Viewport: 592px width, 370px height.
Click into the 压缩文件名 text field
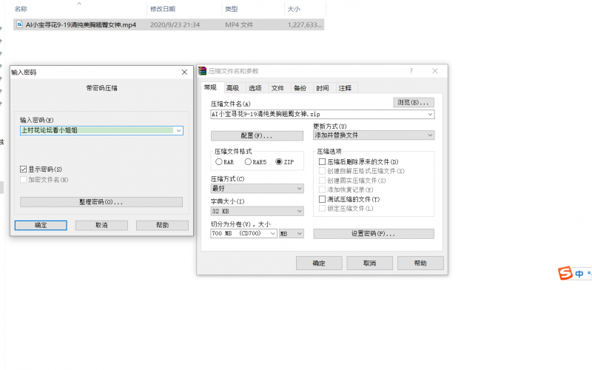(x=318, y=115)
